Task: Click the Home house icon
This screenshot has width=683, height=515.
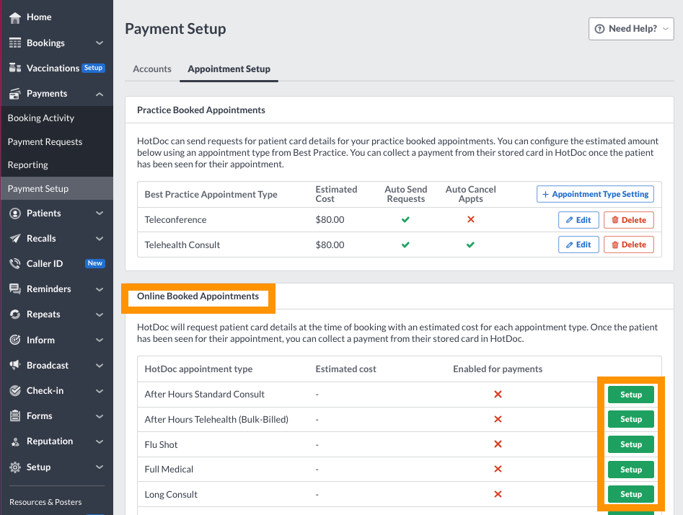Action: 15,17
